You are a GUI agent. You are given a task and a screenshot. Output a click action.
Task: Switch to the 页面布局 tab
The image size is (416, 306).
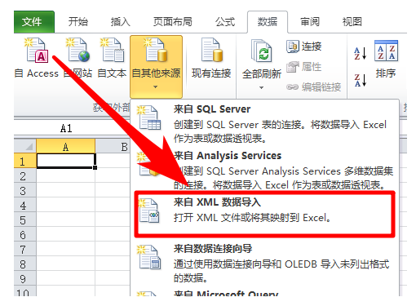(x=173, y=22)
